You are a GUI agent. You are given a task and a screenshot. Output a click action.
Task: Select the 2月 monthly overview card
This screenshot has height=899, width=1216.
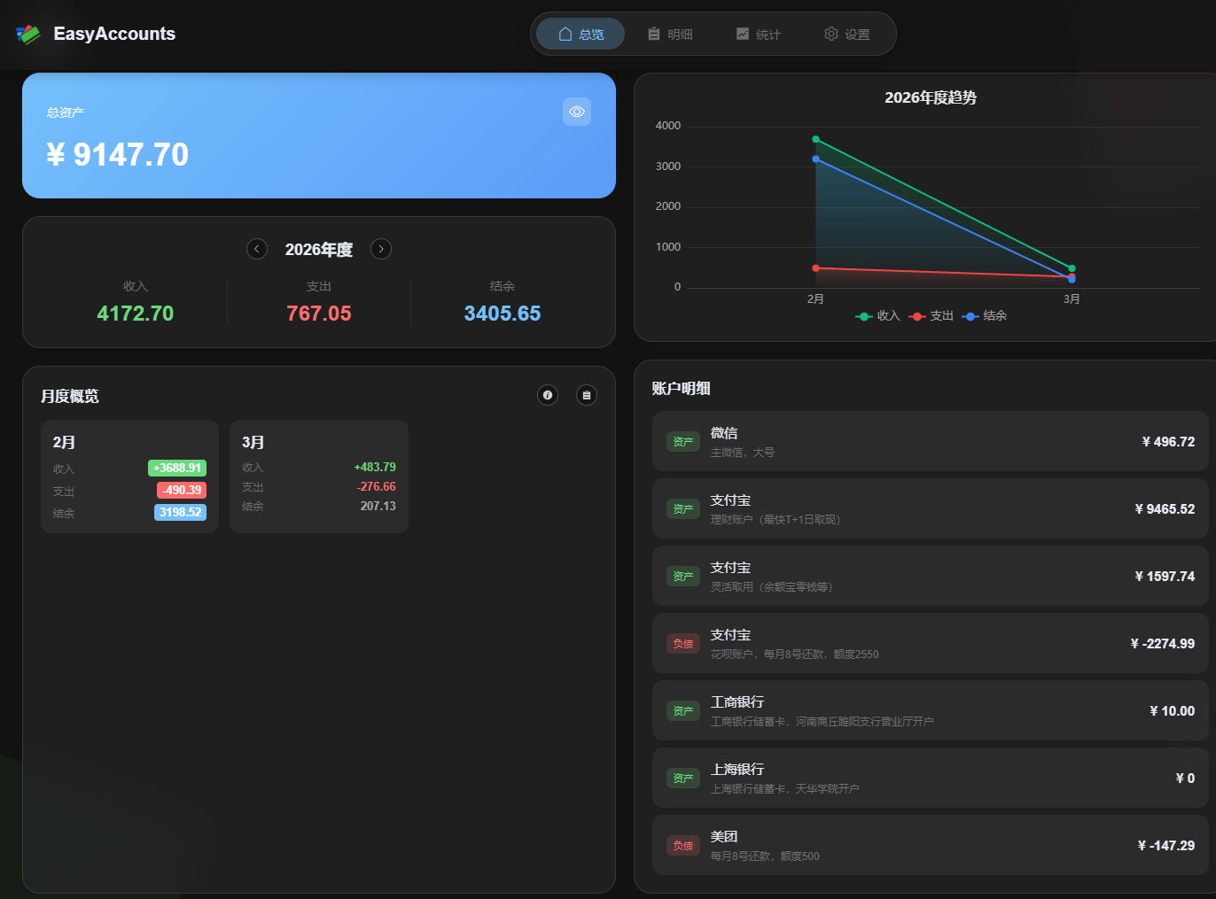click(x=129, y=477)
